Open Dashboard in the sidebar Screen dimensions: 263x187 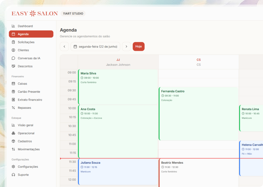tap(31, 26)
